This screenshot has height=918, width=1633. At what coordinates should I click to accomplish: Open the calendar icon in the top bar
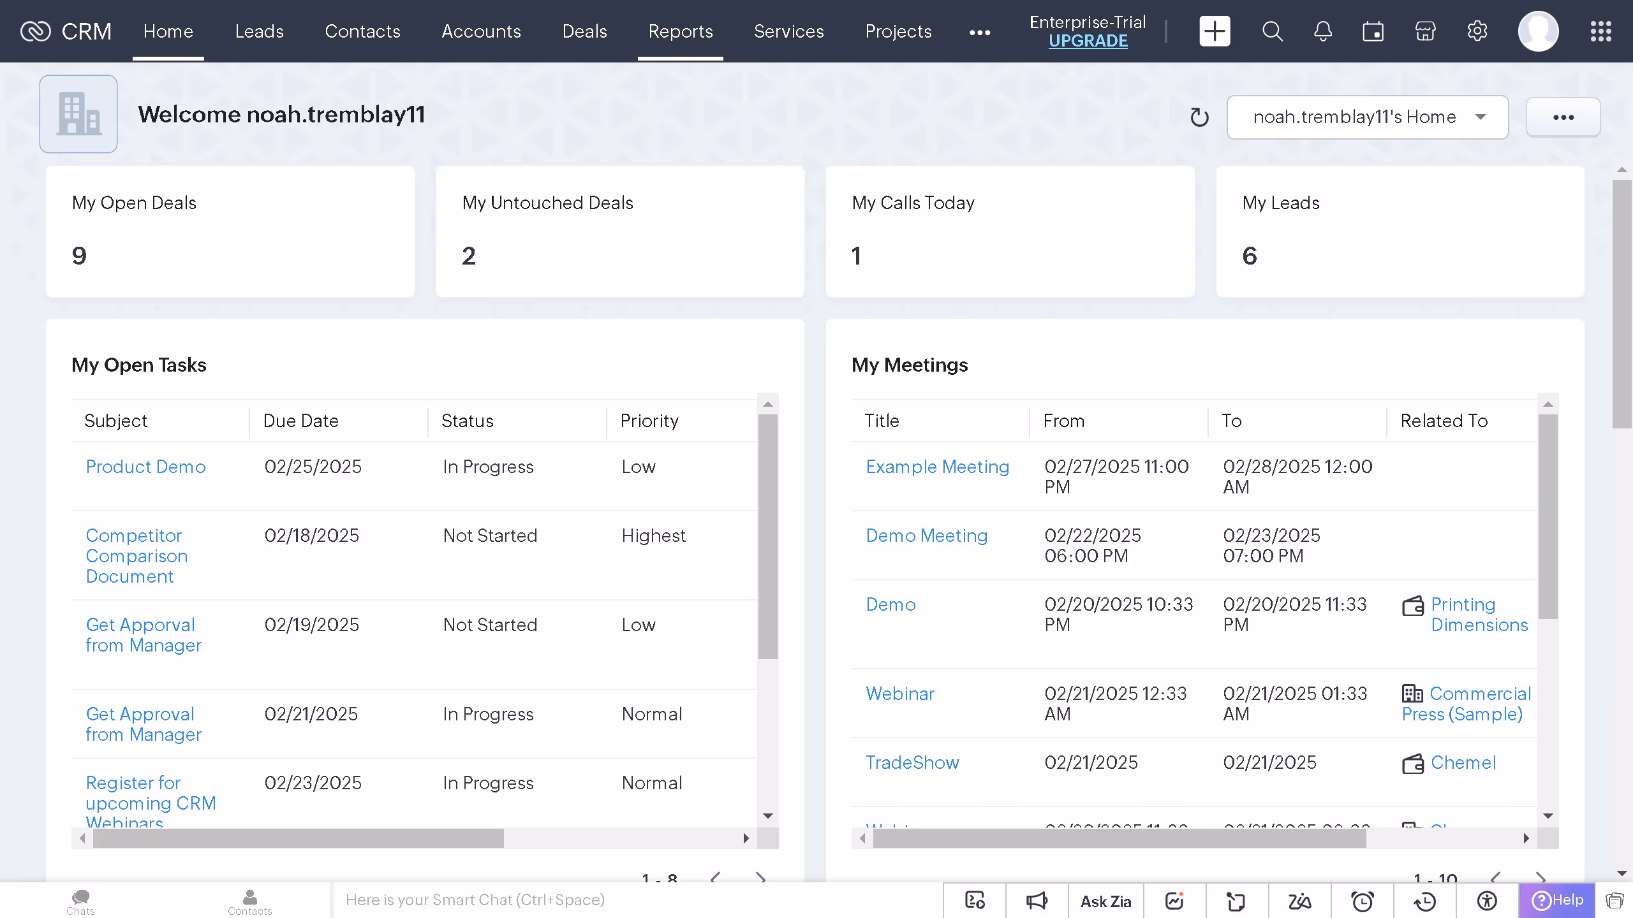click(x=1373, y=31)
